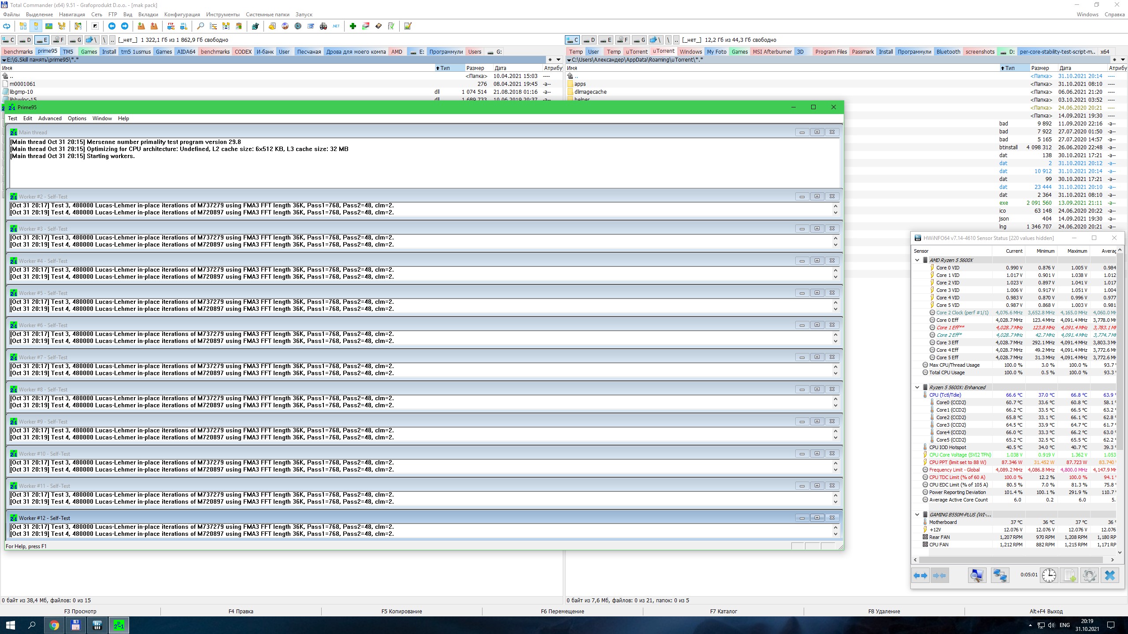Reset HWiNFO sensor values with clock icon
Image resolution: width=1128 pixels, height=634 pixels.
point(1049,575)
